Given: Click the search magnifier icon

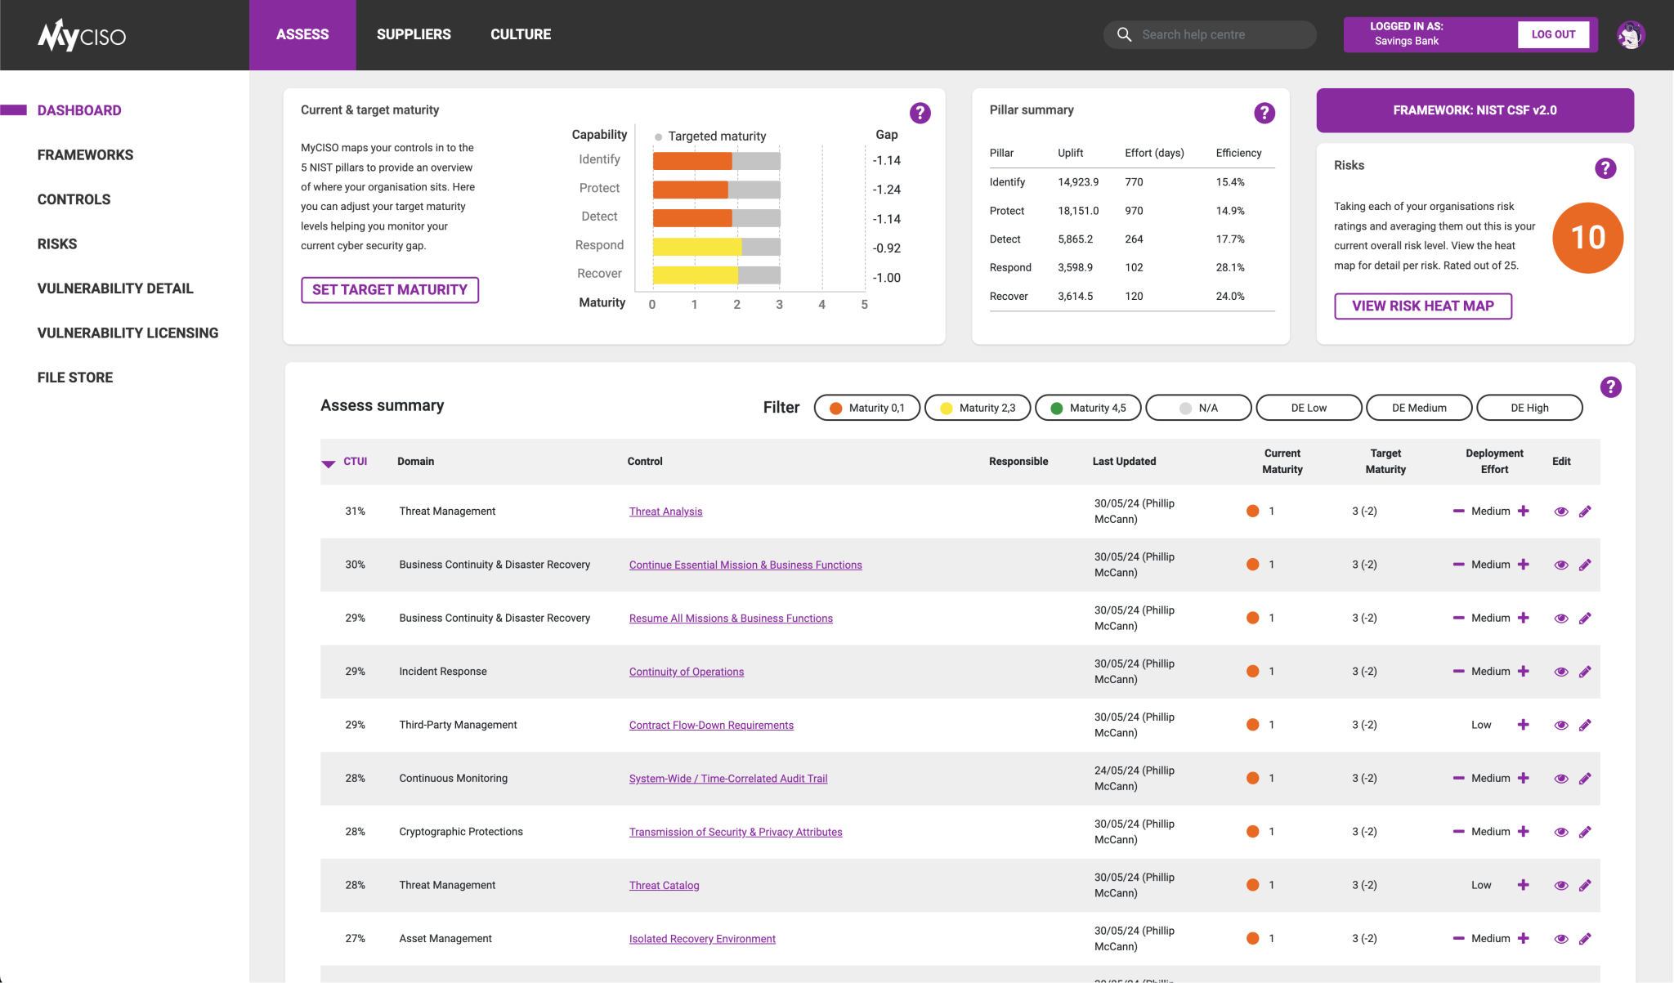Looking at the screenshot, I should (x=1124, y=34).
